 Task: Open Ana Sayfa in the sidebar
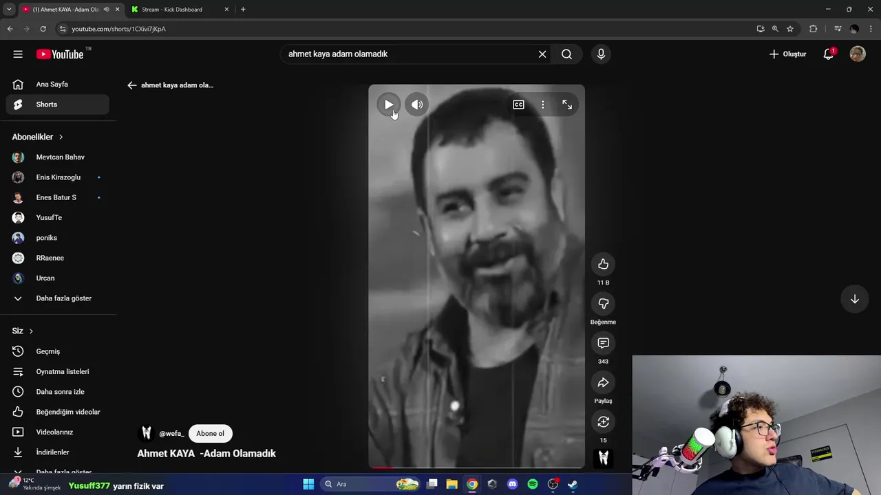click(x=58, y=85)
